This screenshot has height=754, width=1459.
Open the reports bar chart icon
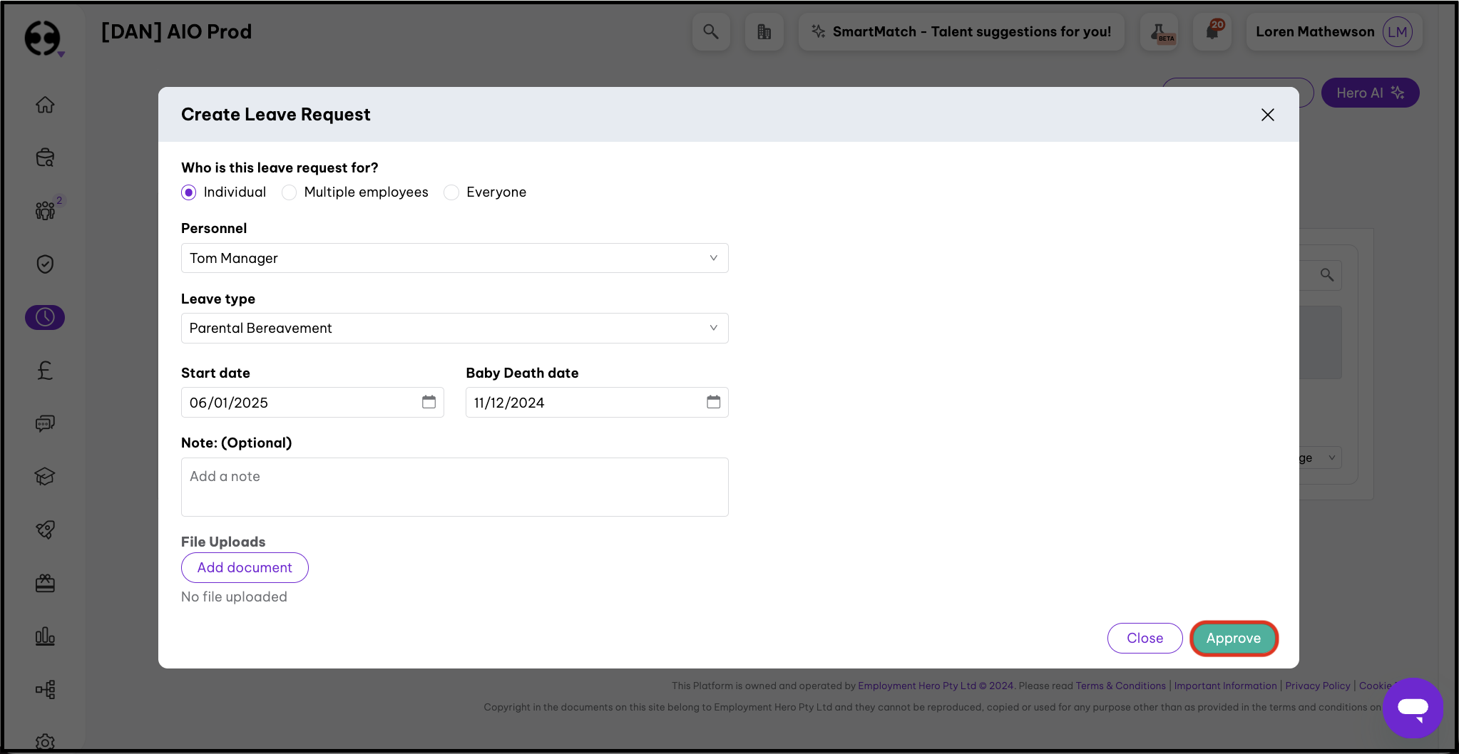(x=45, y=636)
